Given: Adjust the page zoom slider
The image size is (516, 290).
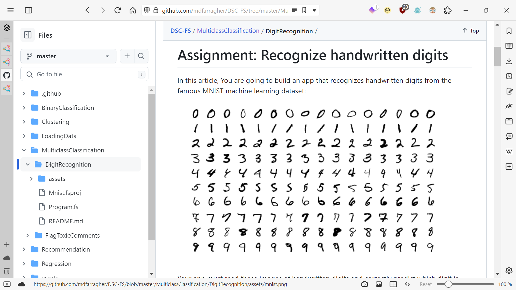Looking at the screenshot, I should [x=448, y=284].
